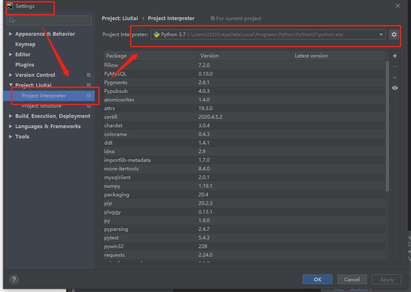Select the pyparsing package row
The height and width of the screenshot is (292, 411).
pyautogui.click(x=244, y=229)
